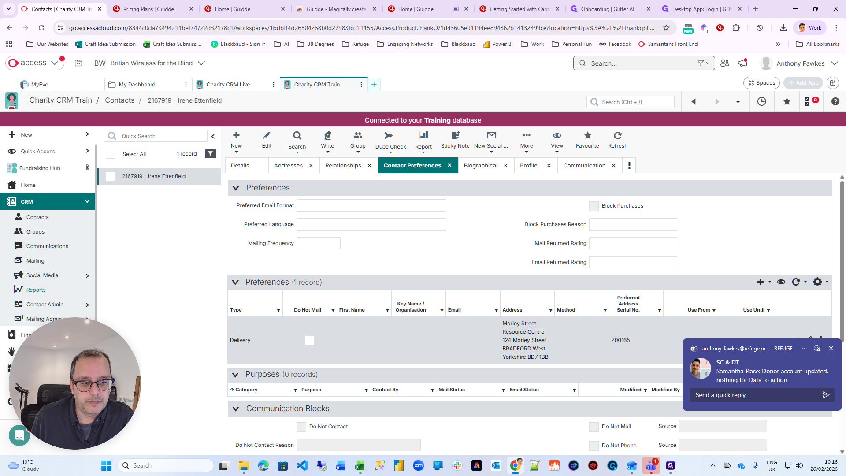Tick the Block Purchases checkbox
The width and height of the screenshot is (846, 476).
pos(594,206)
